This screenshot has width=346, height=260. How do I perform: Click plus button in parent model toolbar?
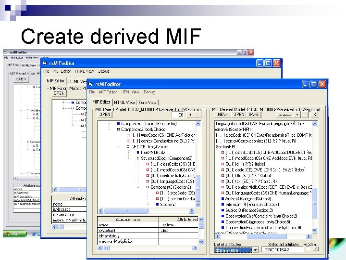tap(190, 115)
